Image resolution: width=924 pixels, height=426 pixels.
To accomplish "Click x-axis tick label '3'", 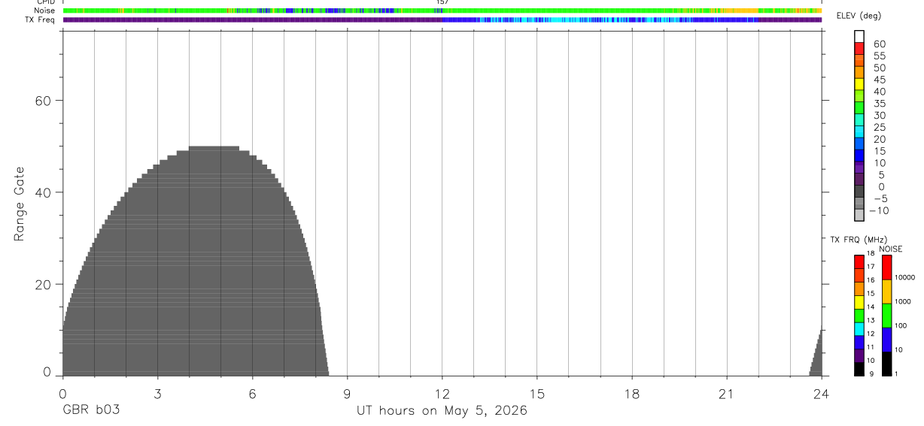I will [157, 394].
